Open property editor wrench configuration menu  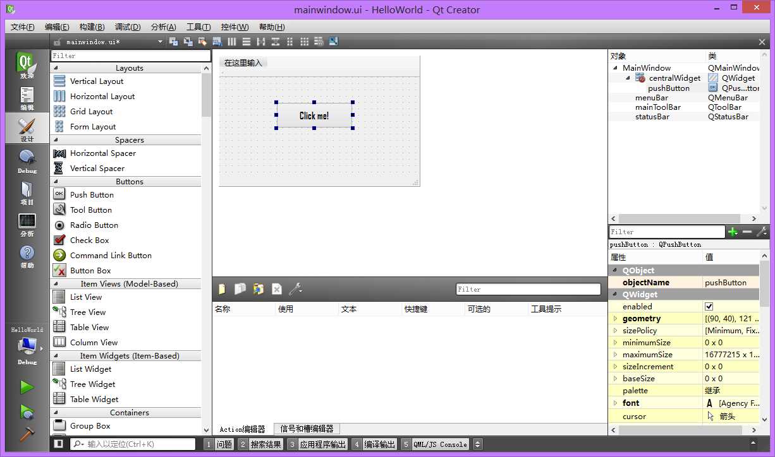(762, 232)
